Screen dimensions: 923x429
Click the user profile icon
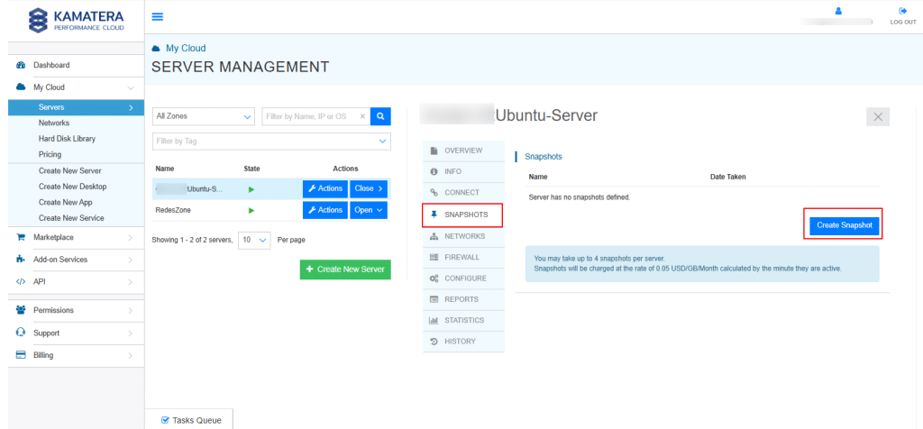pyautogui.click(x=837, y=11)
